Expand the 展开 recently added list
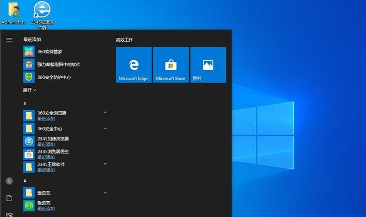366x217 pixels. (29, 90)
